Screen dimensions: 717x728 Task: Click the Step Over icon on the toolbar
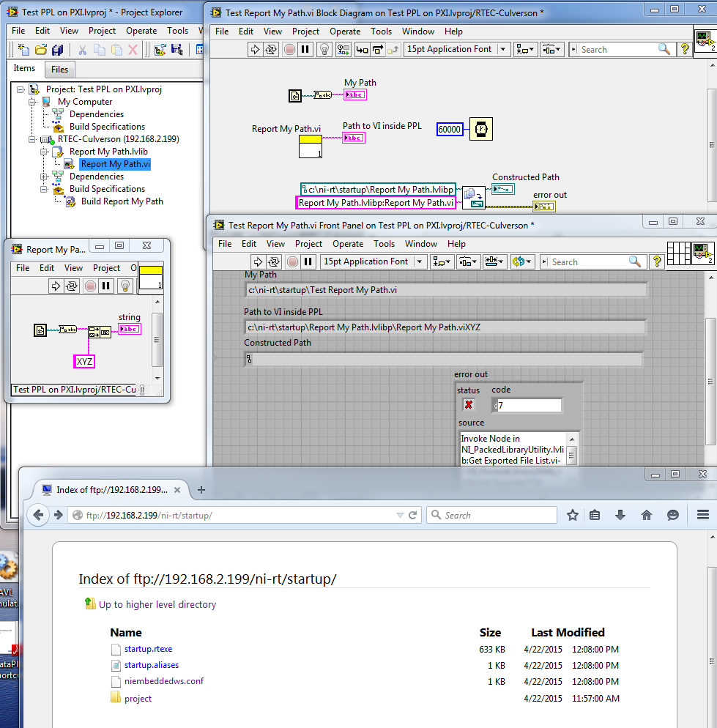click(x=376, y=49)
